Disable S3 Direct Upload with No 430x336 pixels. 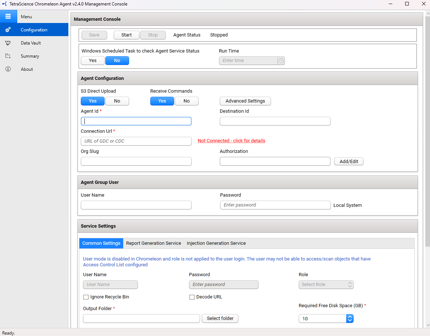point(117,101)
